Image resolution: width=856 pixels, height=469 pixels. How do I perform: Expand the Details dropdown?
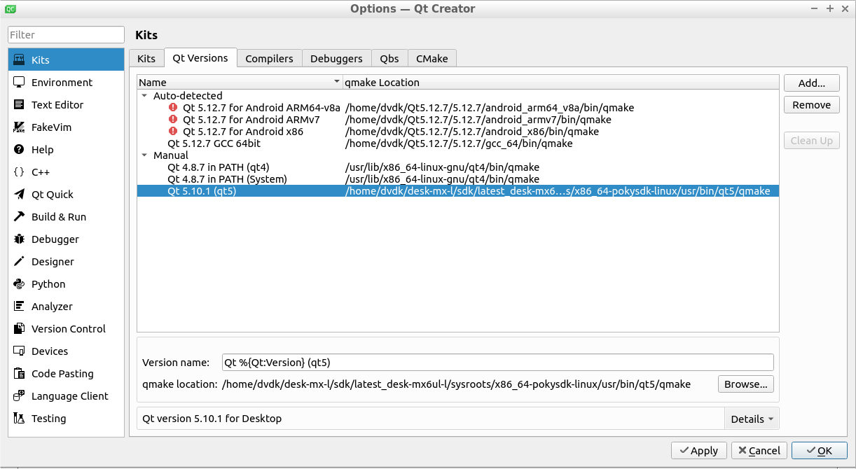point(752,419)
